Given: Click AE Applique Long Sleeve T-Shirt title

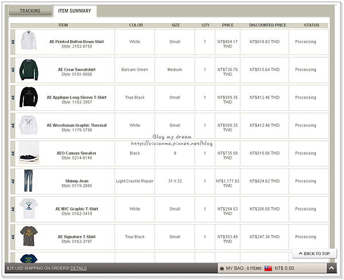Looking at the screenshot, I should click(77, 98).
